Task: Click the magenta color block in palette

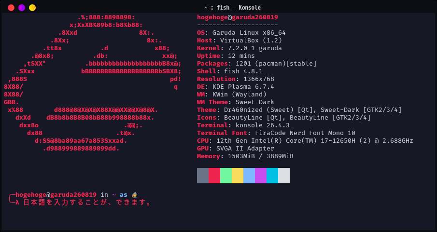Action: click(261, 176)
